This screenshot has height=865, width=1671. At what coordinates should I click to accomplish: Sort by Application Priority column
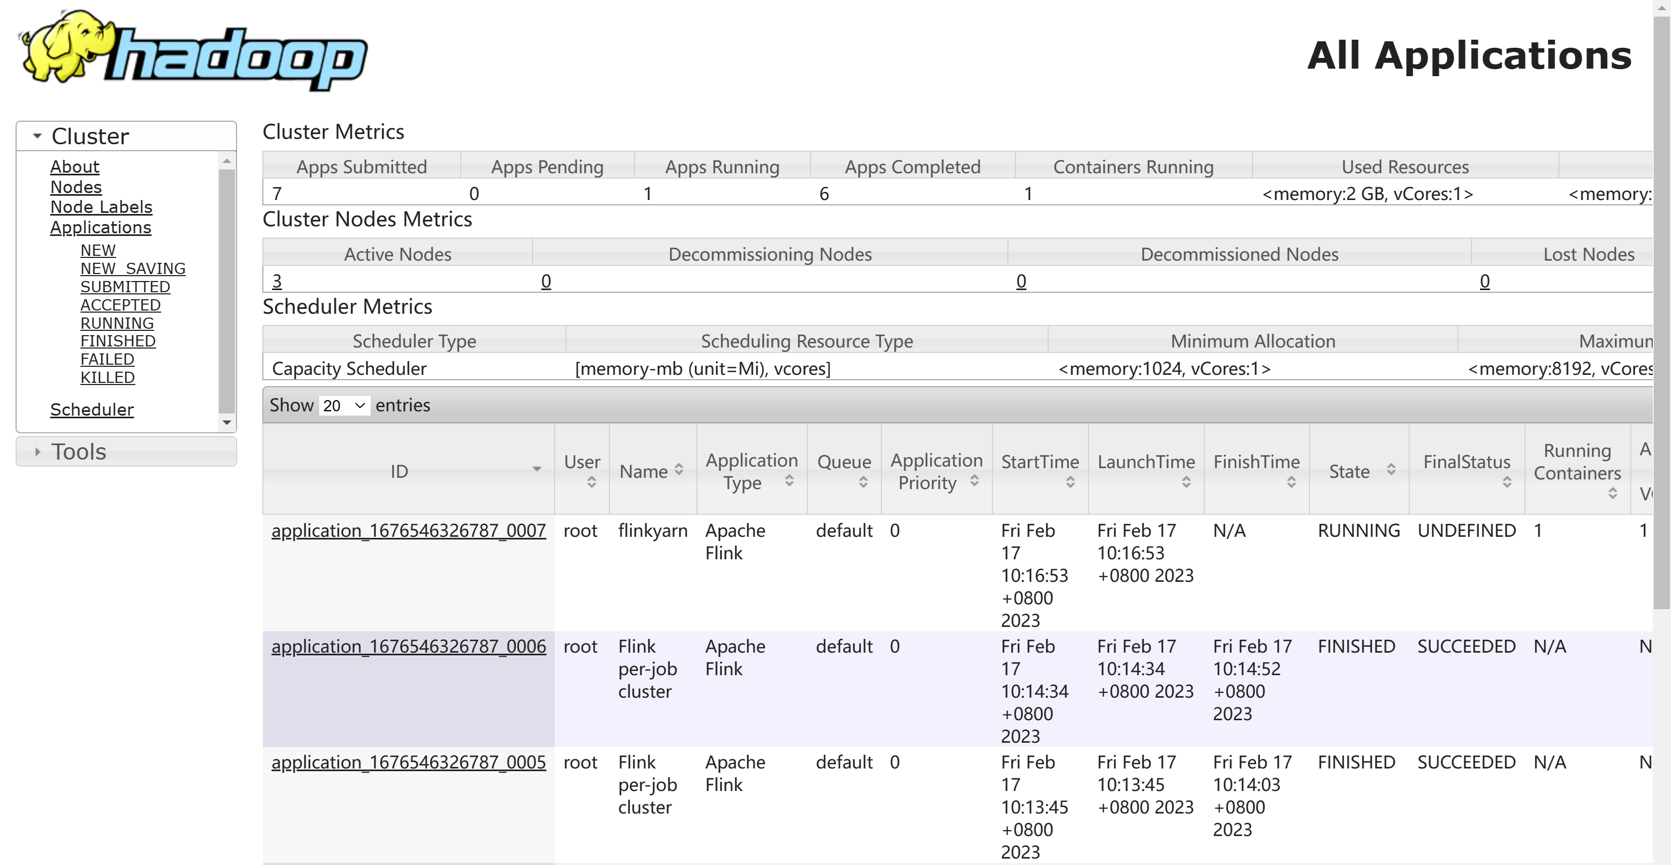(936, 469)
